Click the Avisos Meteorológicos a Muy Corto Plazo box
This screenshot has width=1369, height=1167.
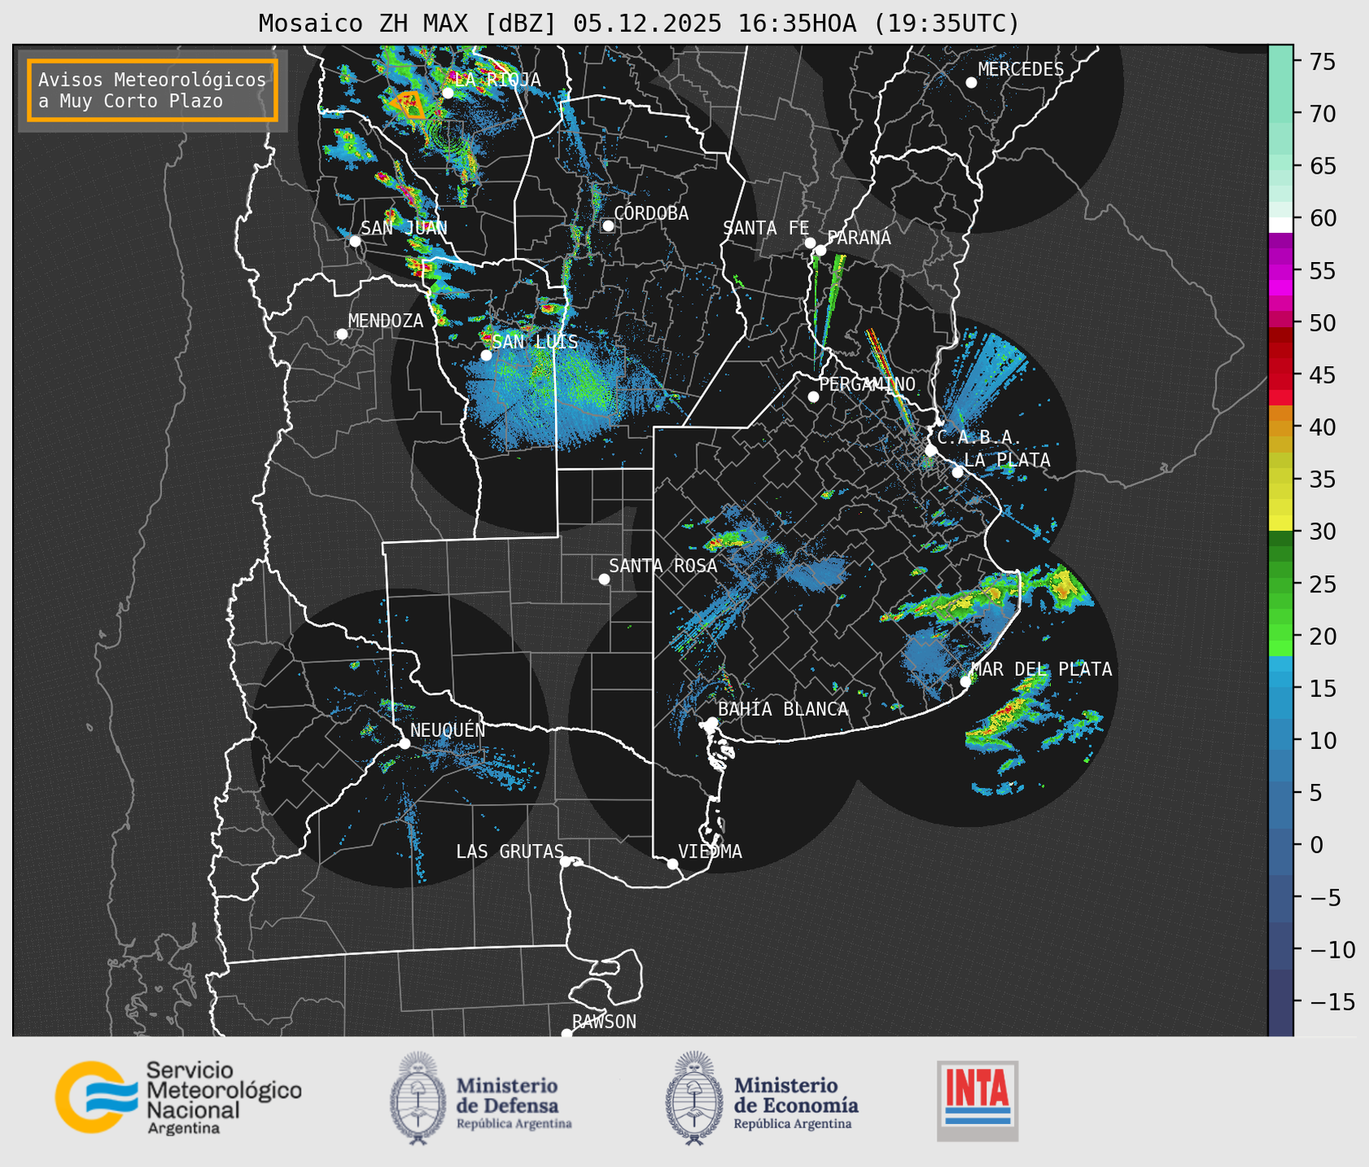(153, 90)
